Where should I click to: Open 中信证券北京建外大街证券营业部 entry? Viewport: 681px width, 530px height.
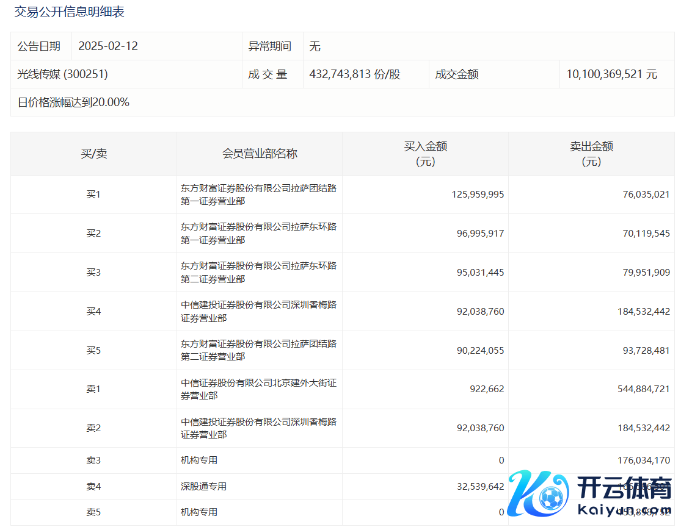(258, 389)
